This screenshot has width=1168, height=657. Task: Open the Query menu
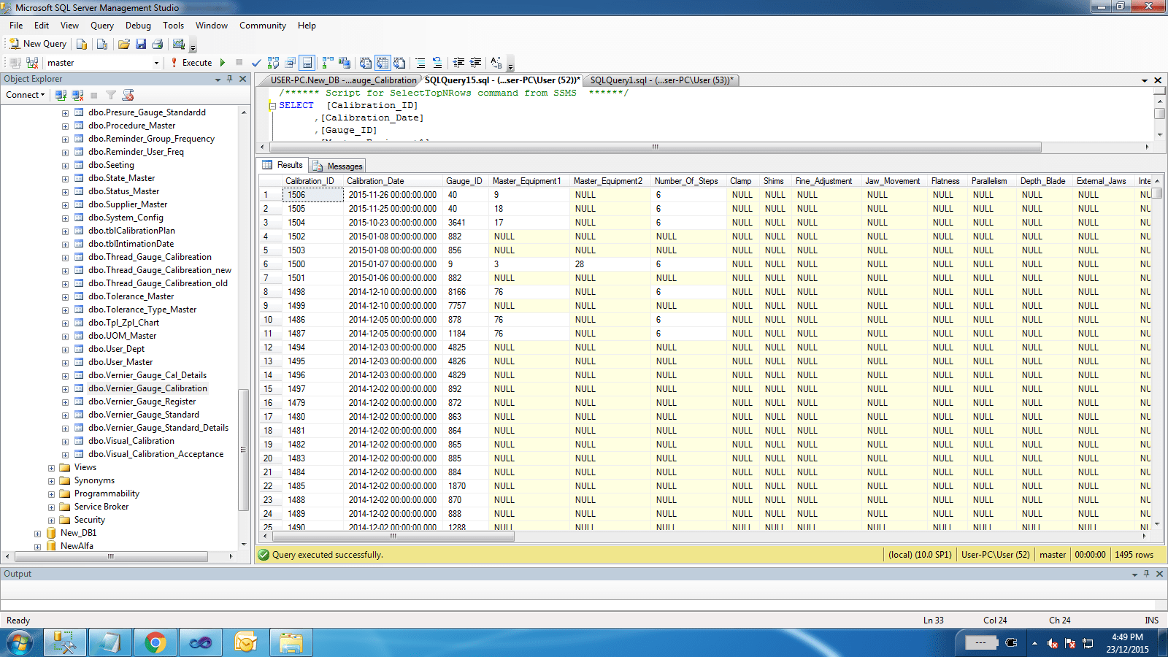(x=101, y=25)
